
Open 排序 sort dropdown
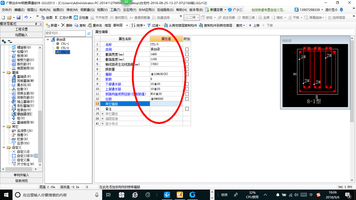pyautogui.click(x=138, y=25)
